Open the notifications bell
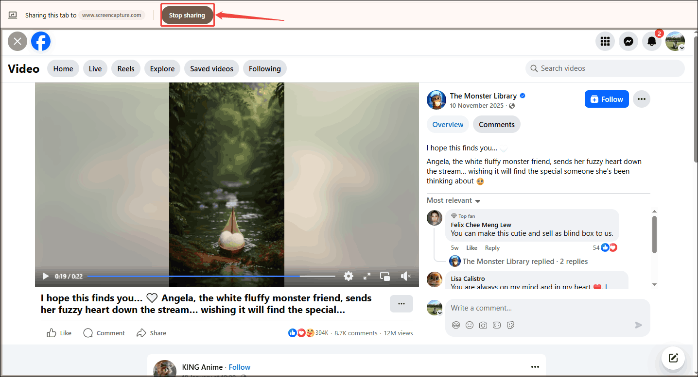698x377 pixels. (x=651, y=41)
